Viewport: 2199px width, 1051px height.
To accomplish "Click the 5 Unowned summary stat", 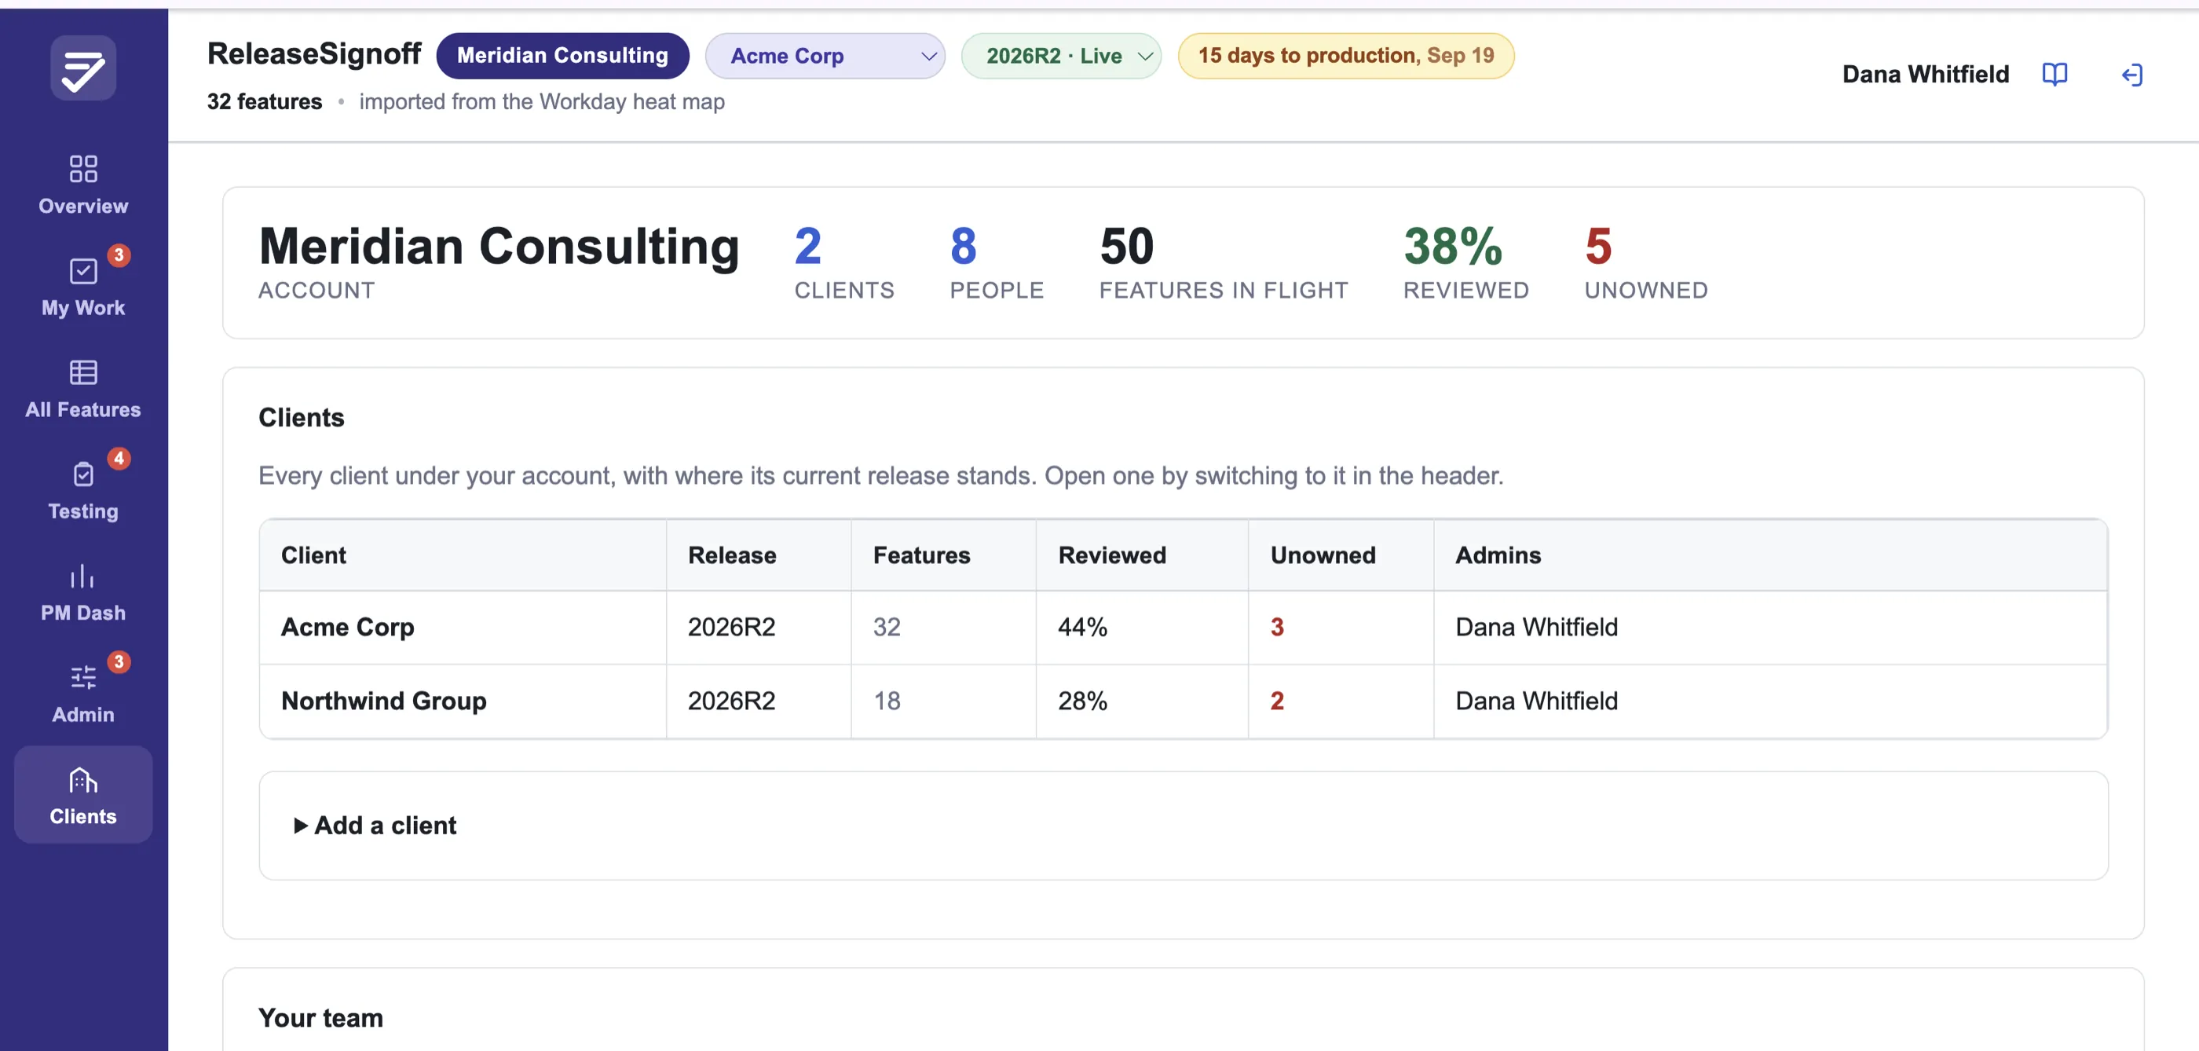I will pos(1645,262).
